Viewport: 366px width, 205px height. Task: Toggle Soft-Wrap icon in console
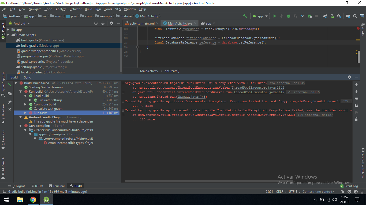(x=356, y=98)
